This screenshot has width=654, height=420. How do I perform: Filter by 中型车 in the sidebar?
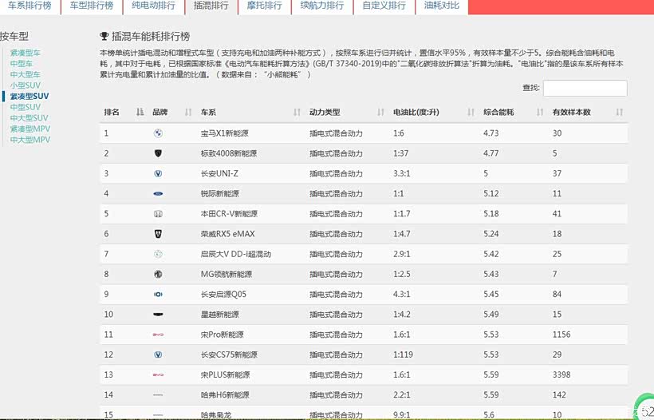pos(22,64)
